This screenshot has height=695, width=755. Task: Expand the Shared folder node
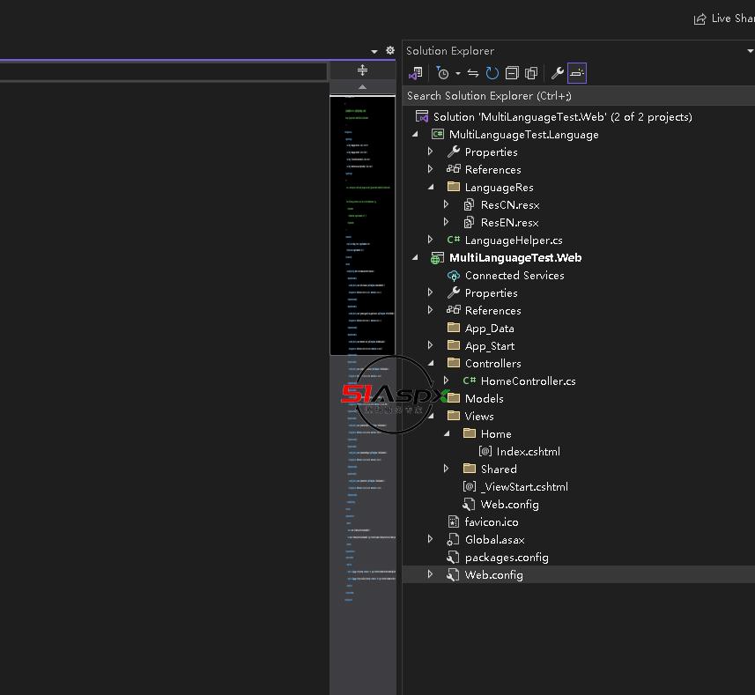tap(447, 469)
